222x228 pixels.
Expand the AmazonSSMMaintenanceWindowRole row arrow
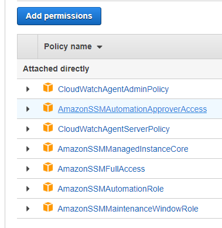(x=28, y=209)
